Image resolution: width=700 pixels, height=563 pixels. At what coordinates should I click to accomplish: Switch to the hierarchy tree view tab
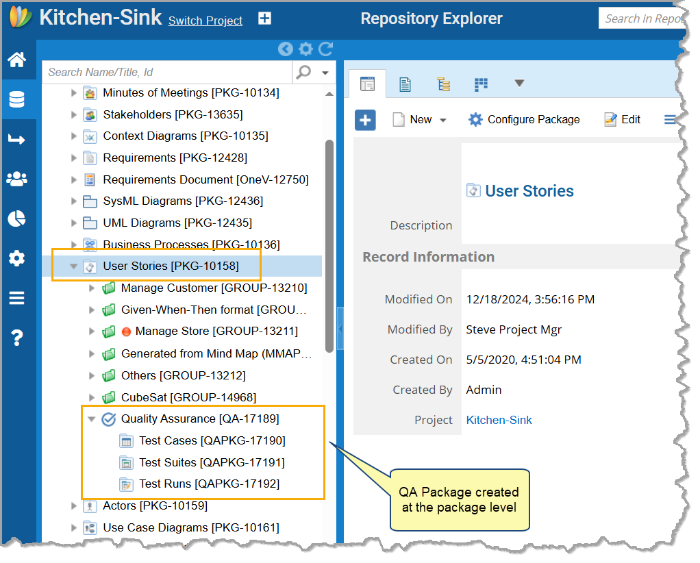tap(443, 84)
